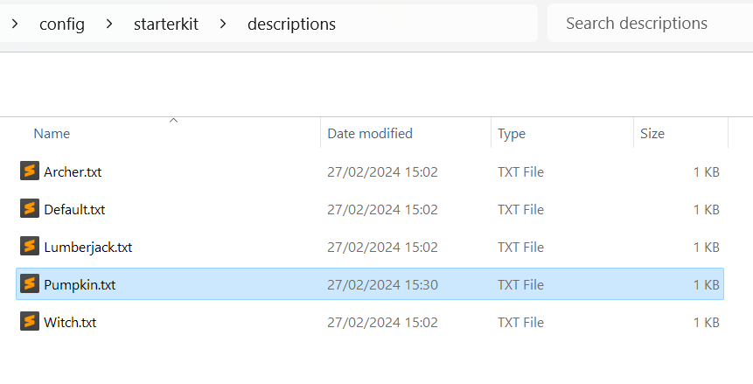Navigate to the config breadcrumb folder

(62, 24)
